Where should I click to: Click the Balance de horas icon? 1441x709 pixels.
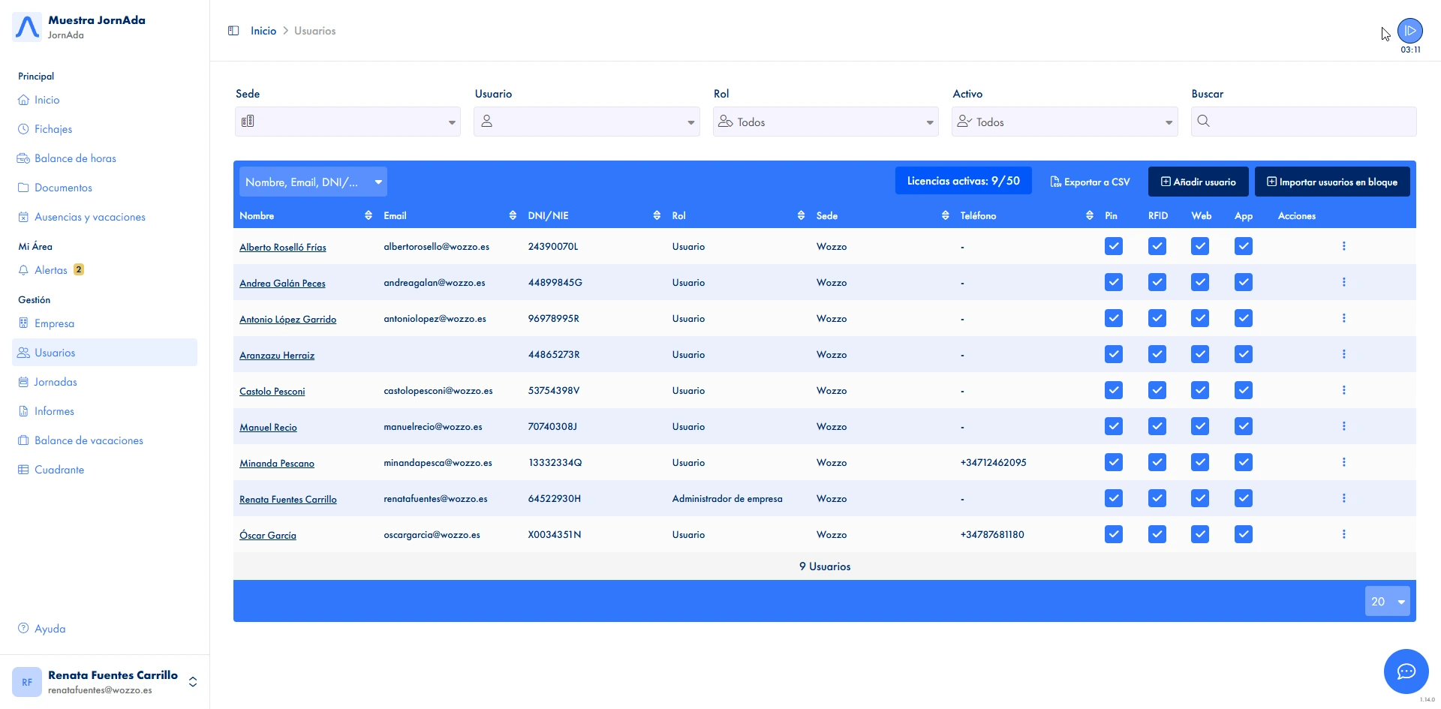pos(23,158)
